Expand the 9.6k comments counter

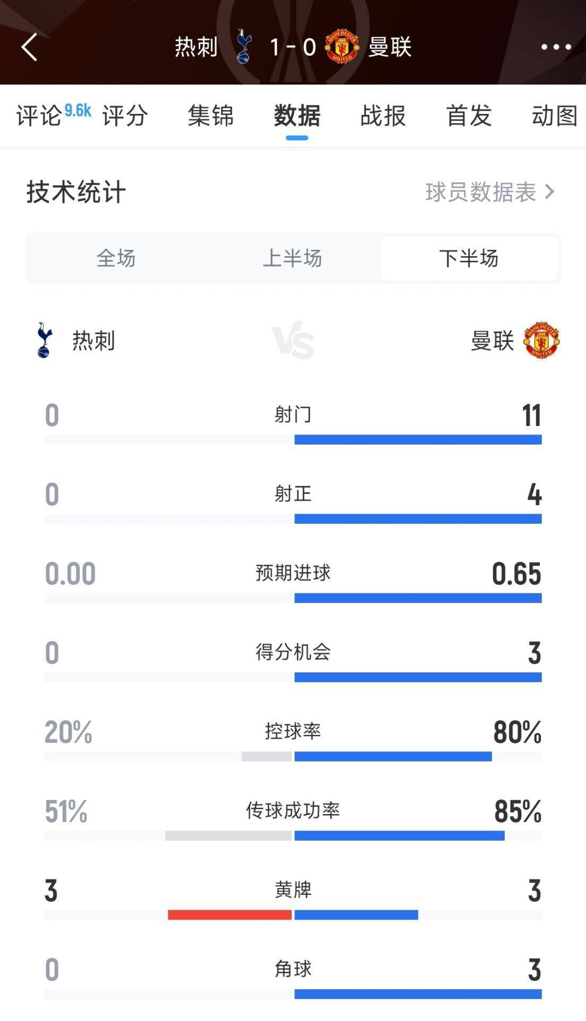[x=77, y=111]
